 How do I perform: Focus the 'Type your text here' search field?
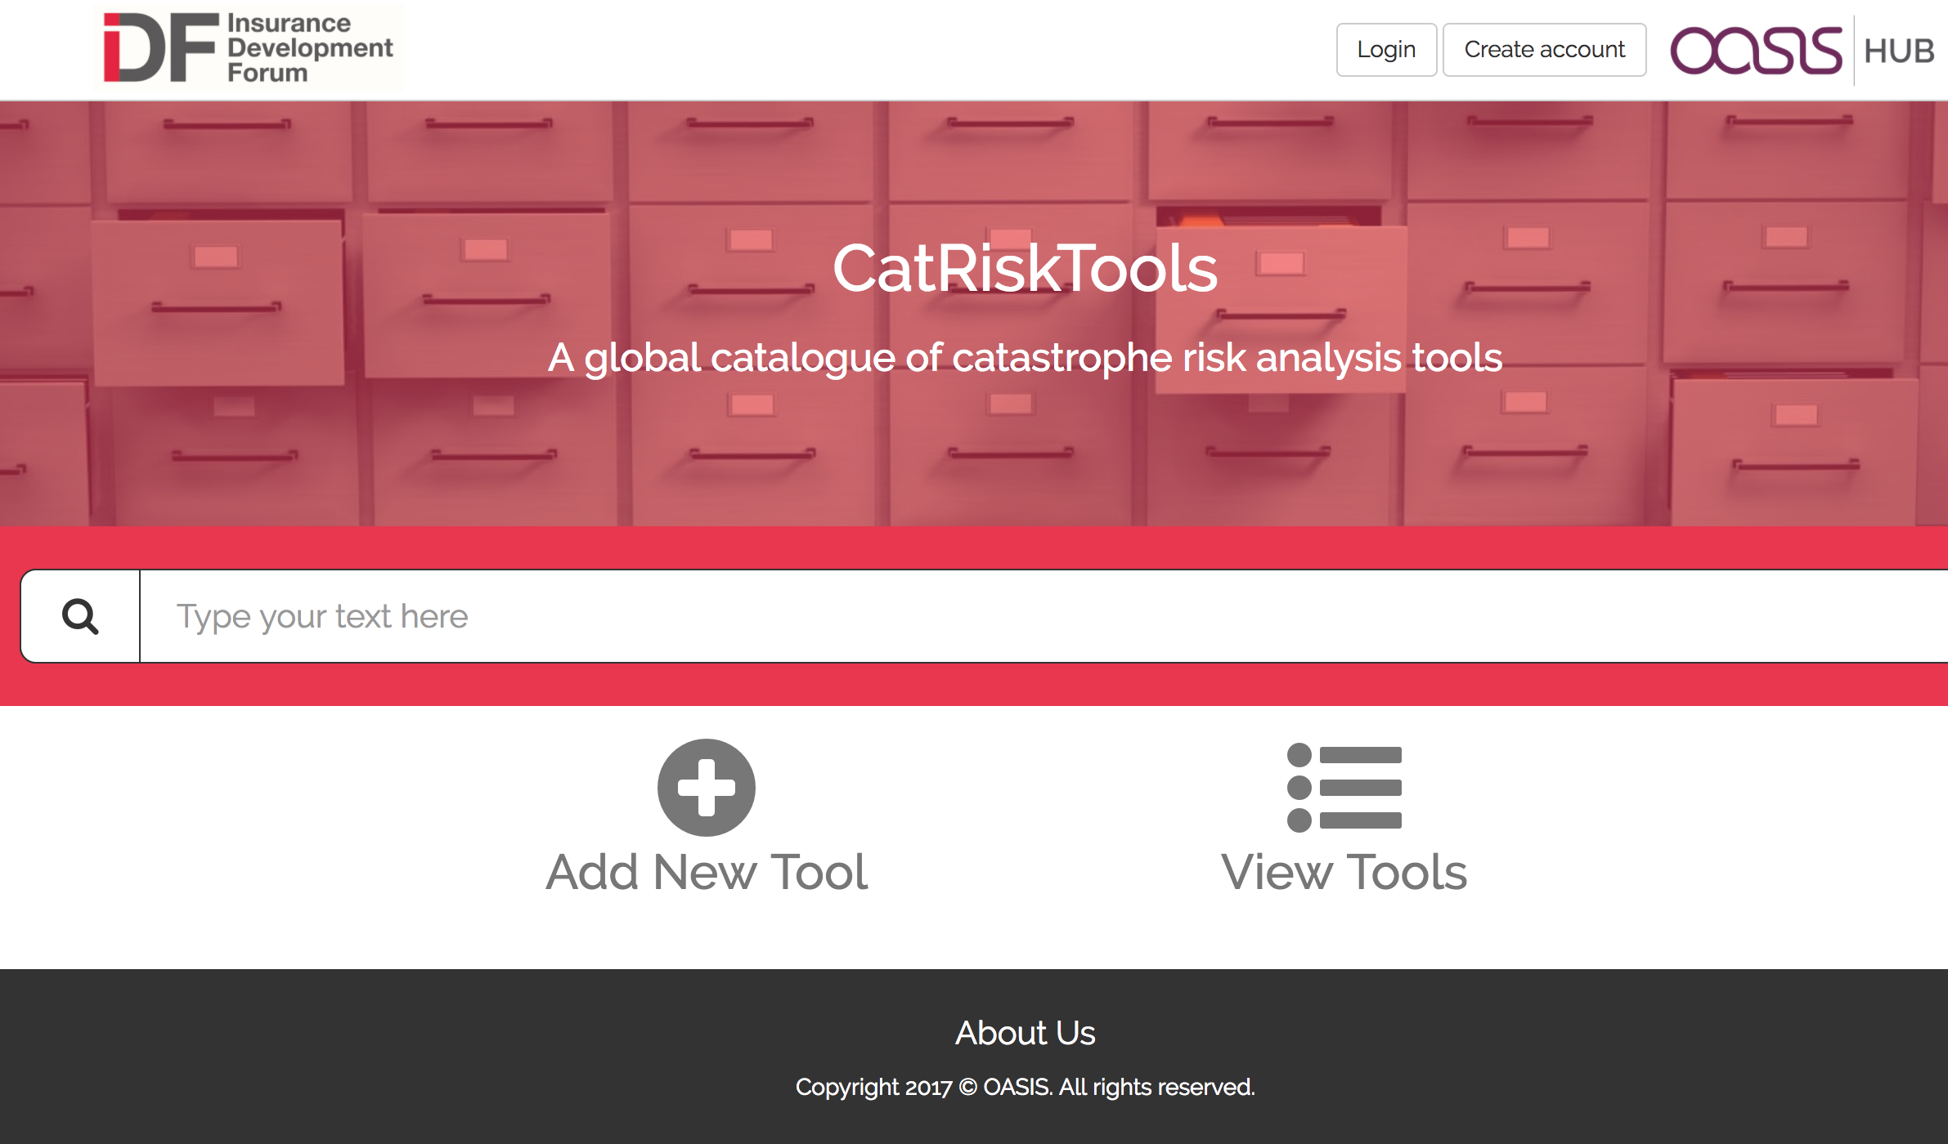click(x=1044, y=616)
